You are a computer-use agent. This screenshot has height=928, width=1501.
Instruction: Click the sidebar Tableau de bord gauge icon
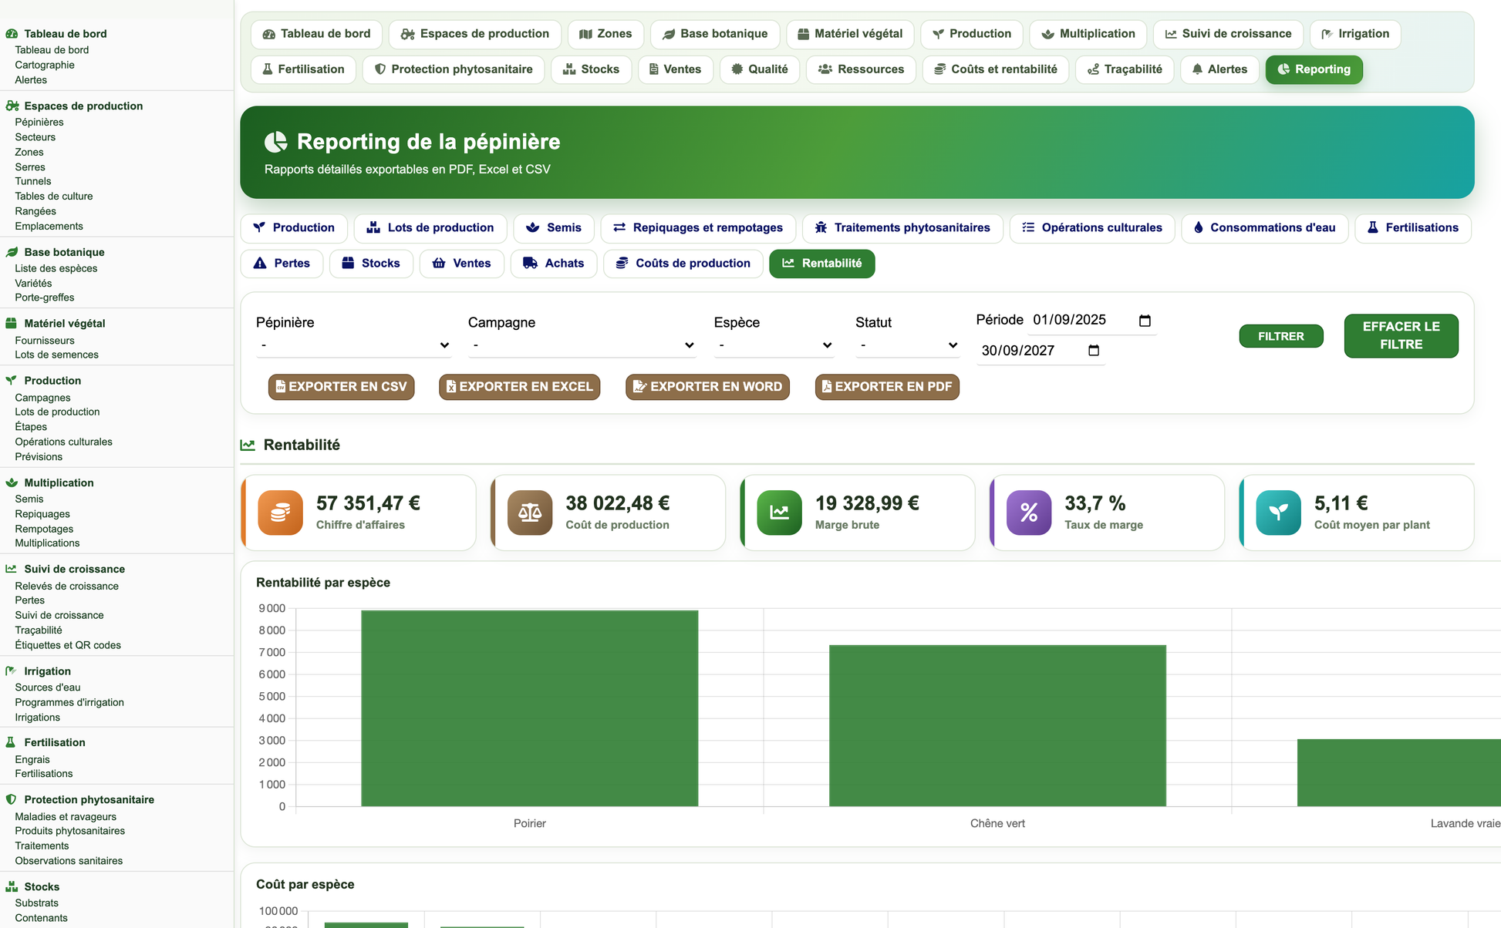12,34
